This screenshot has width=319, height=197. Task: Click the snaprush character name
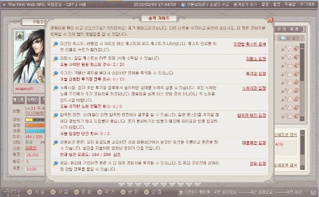tap(24, 88)
